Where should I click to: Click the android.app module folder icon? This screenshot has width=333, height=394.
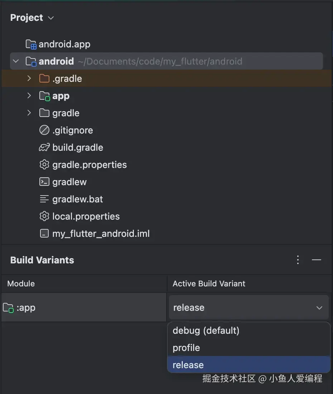point(31,44)
